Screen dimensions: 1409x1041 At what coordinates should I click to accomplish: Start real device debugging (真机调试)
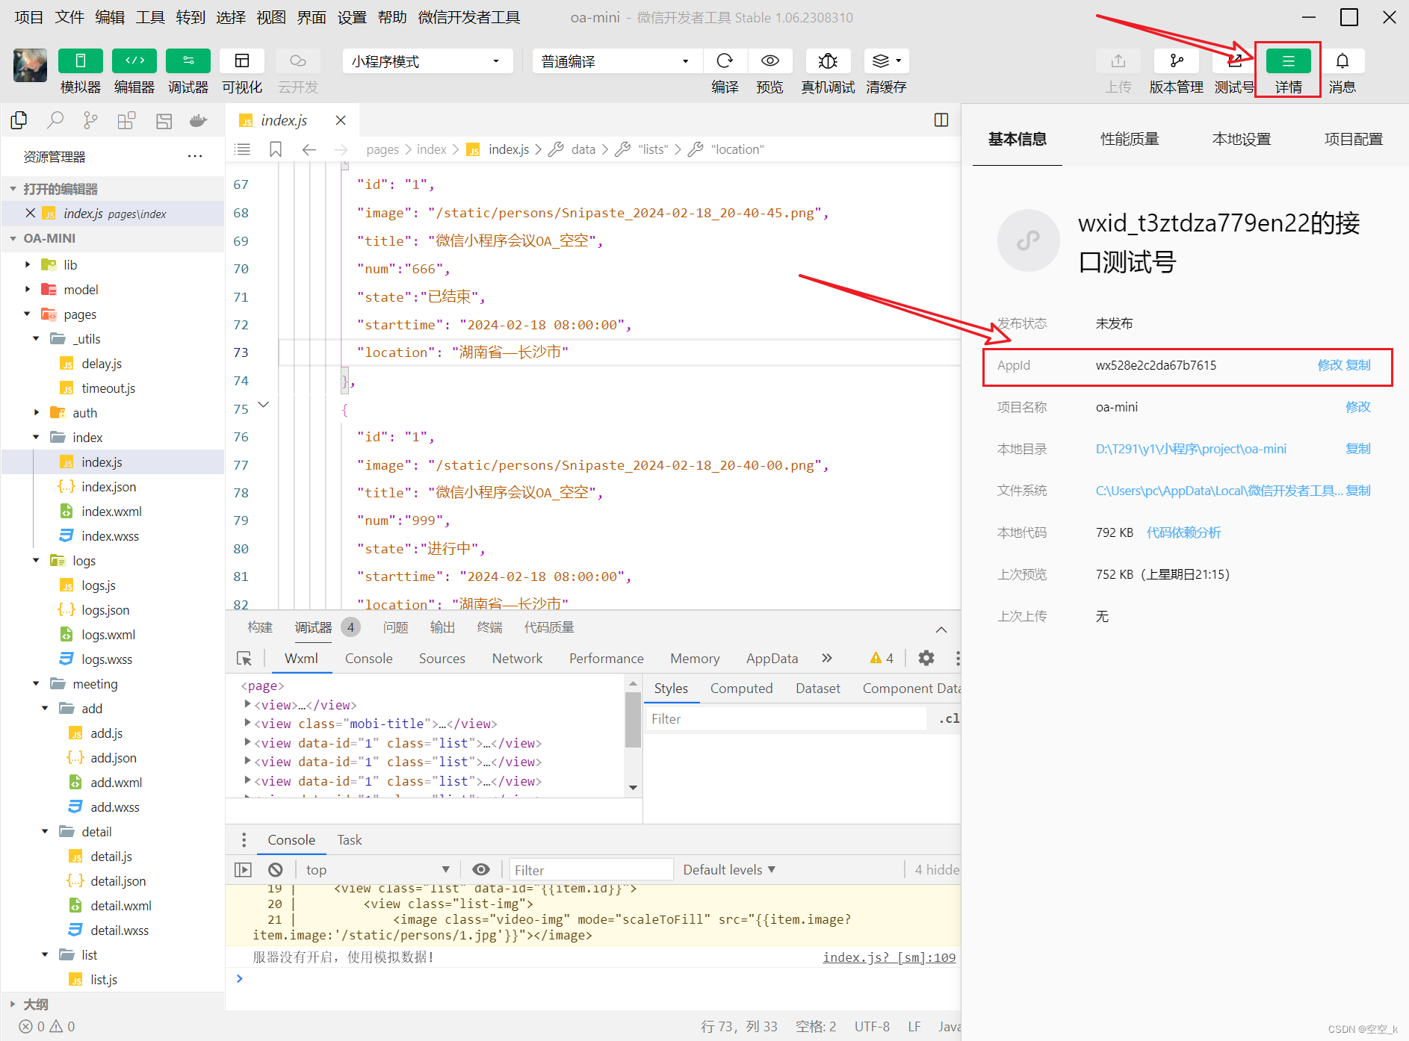828,61
